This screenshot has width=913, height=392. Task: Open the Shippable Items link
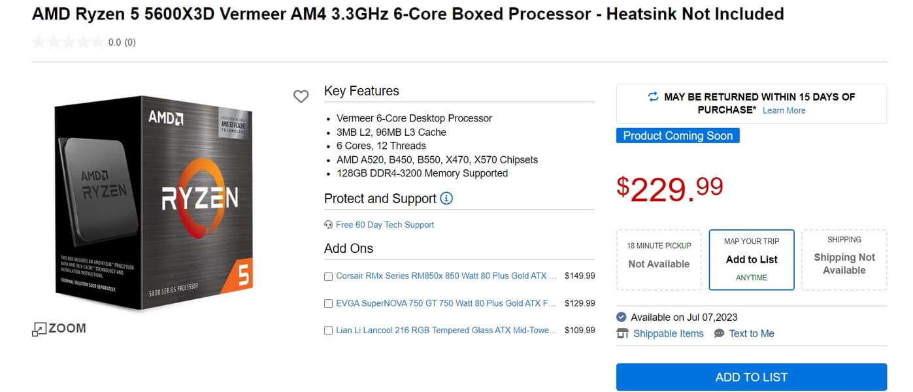click(x=668, y=334)
